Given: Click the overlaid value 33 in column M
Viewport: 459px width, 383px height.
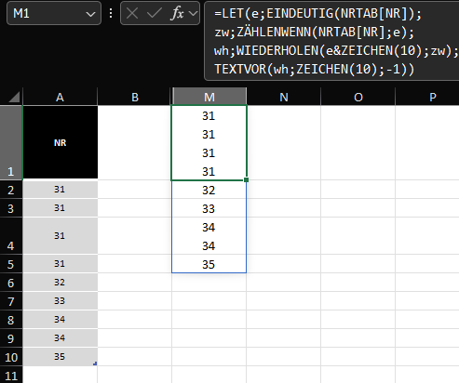Looking at the screenshot, I should pos(209,208).
